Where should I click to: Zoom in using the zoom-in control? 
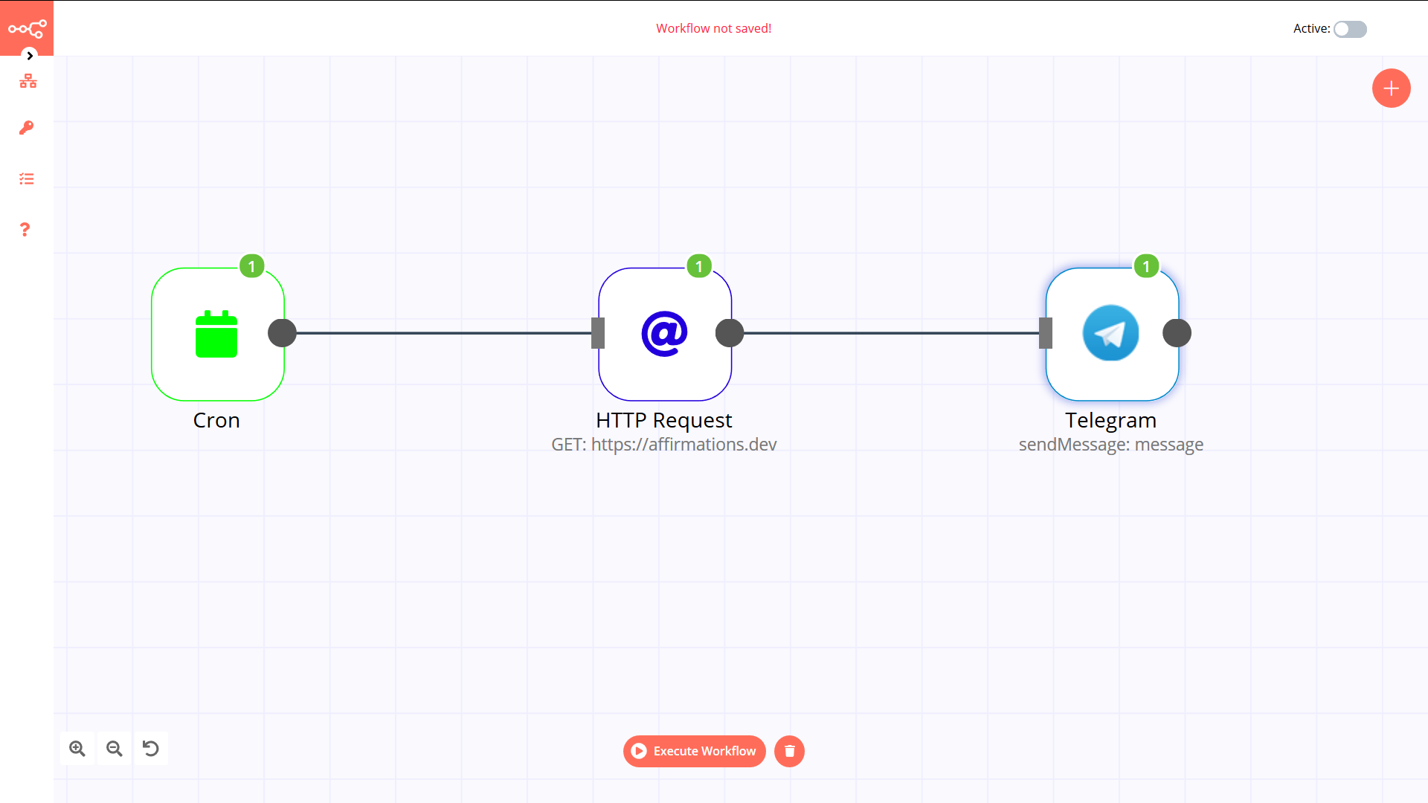[x=77, y=749]
